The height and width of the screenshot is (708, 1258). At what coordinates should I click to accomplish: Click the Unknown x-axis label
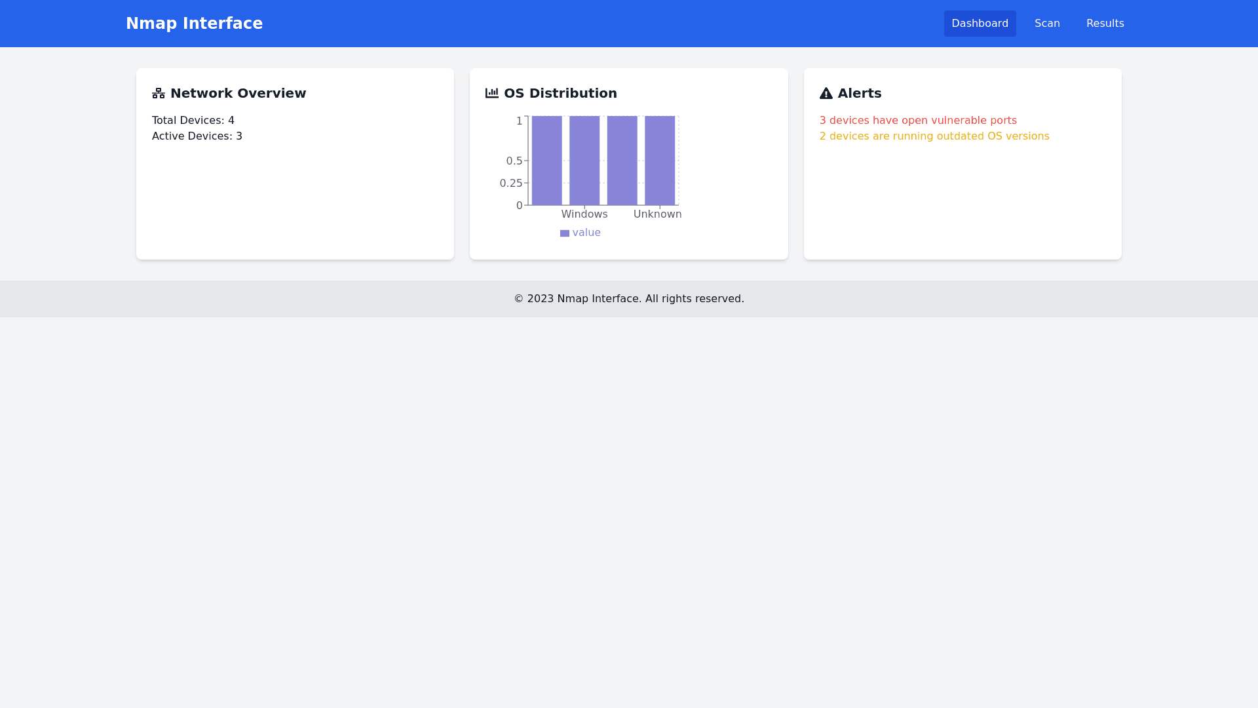657,214
